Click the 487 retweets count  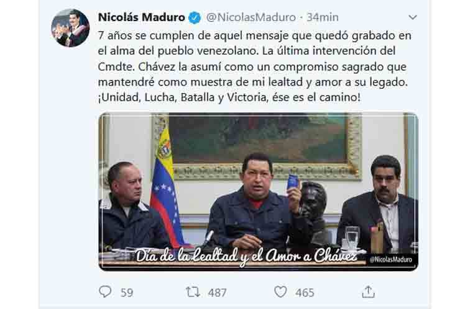coord(217,293)
